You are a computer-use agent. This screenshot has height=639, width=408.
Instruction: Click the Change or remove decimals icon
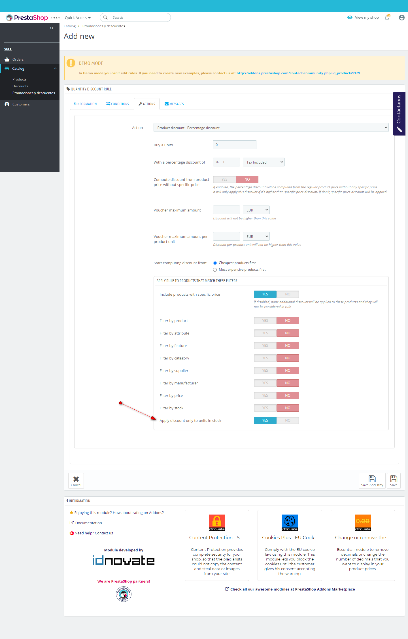363,522
